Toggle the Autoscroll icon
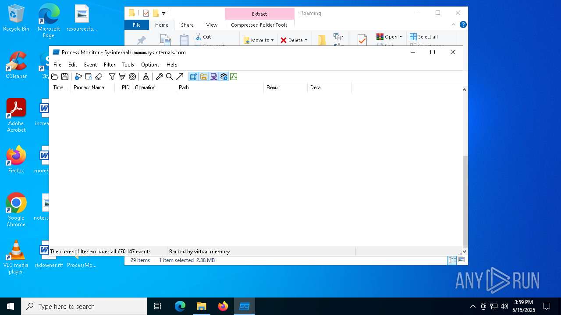Image resolution: width=561 pixels, height=315 pixels. pyautogui.click(x=89, y=77)
